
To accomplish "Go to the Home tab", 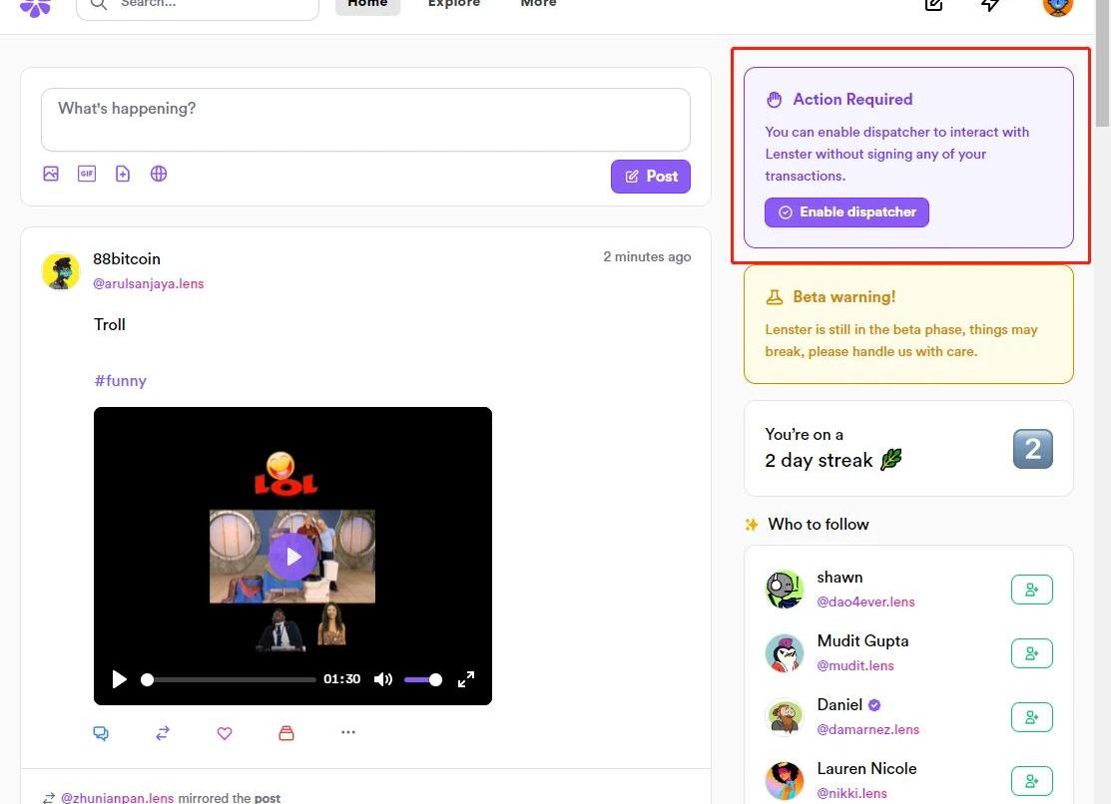I will pos(367,4).
